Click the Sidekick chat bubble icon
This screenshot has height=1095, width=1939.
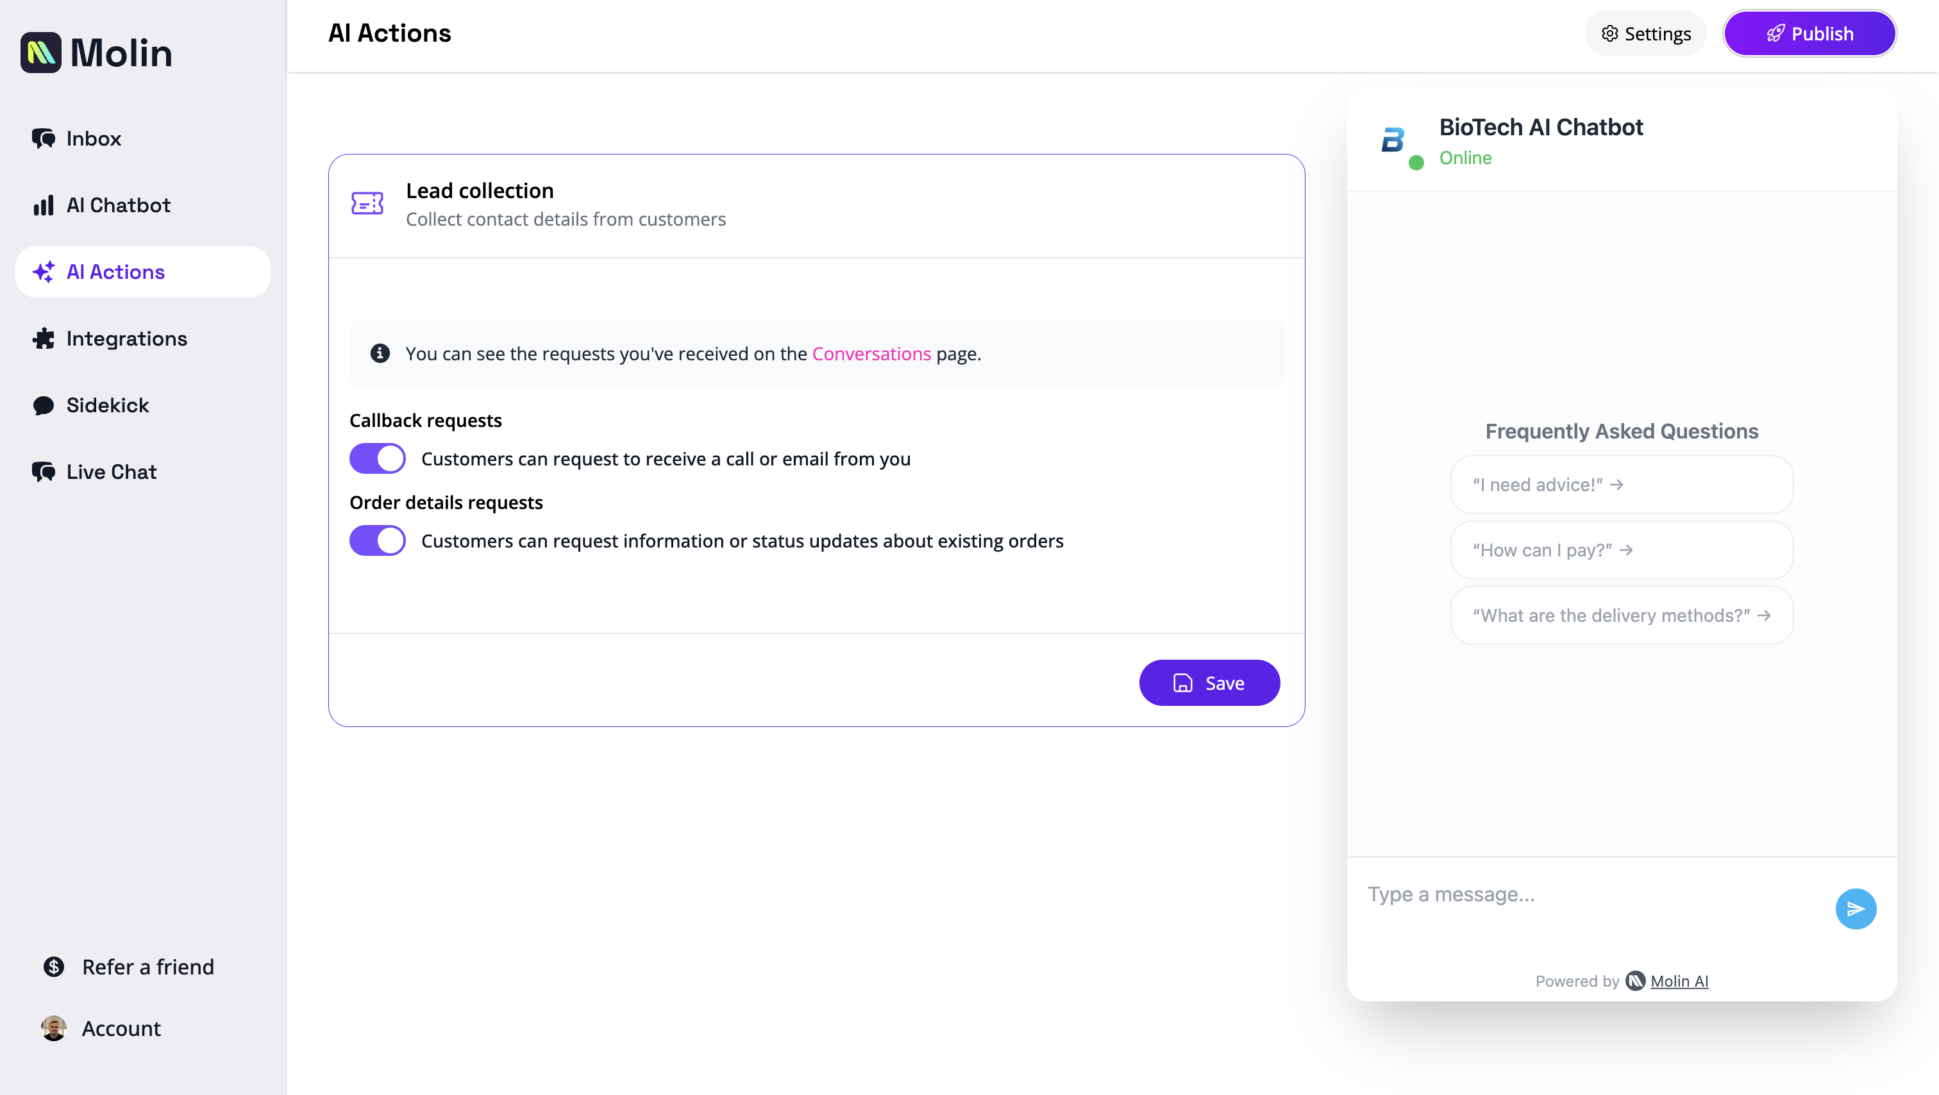point(44,405)
